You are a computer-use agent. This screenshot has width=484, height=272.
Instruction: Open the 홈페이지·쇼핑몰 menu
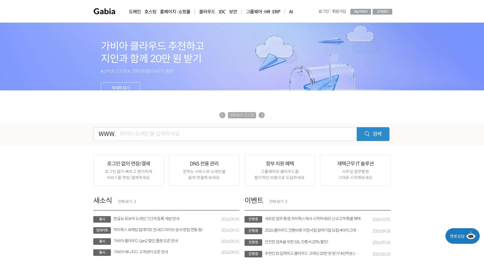click(175, 12)
